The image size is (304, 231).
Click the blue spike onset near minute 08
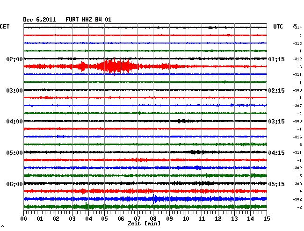tap(154, 199)
